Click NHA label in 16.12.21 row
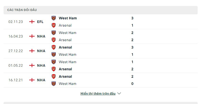Viewport: 201px width, 104px height. (x=41, y=80)
